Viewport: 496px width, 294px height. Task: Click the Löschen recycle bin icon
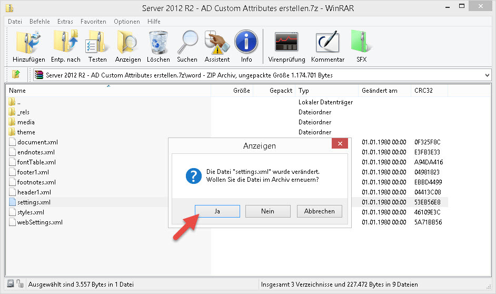click(x=158, y=46)
